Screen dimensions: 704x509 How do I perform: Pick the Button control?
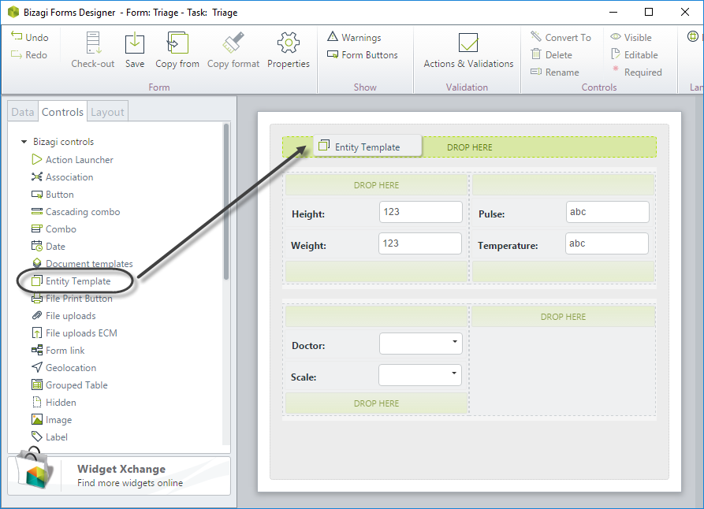pyautogui.click(x=53, y=195)
